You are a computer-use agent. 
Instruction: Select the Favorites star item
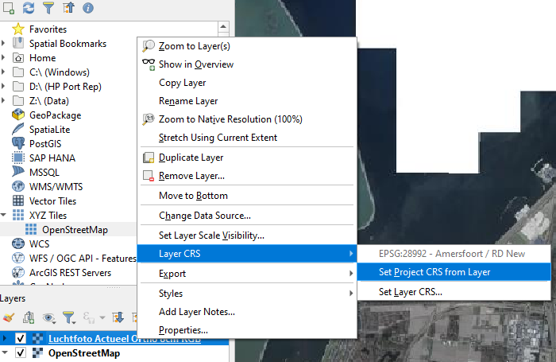coord(18,29)
